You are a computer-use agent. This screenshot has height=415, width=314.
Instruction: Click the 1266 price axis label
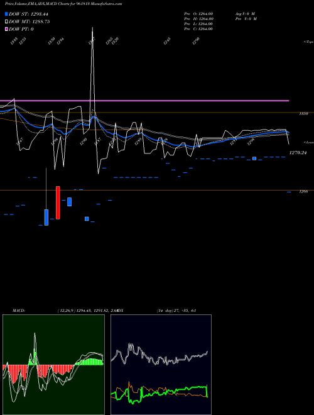click(303, 191)
